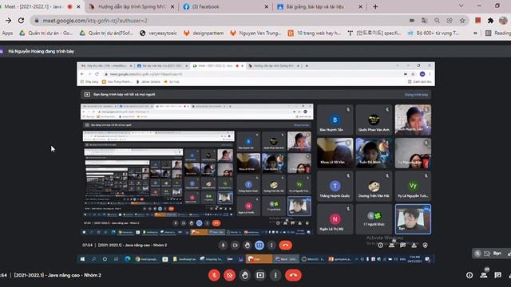Open the Korean specifi... bookmark
Image resolution: width=511 pixels, height=287 pixels.
tap(374, 33)
